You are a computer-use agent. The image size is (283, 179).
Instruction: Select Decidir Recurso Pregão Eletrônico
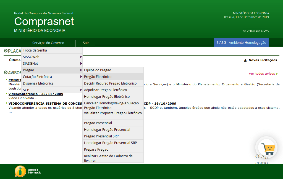click(x=113, y=83)
